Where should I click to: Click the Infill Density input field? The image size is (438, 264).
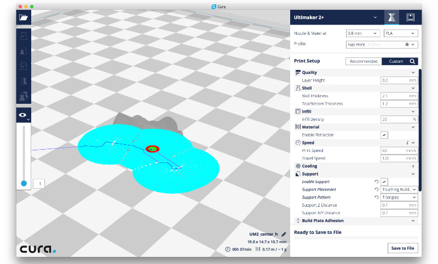400,119
